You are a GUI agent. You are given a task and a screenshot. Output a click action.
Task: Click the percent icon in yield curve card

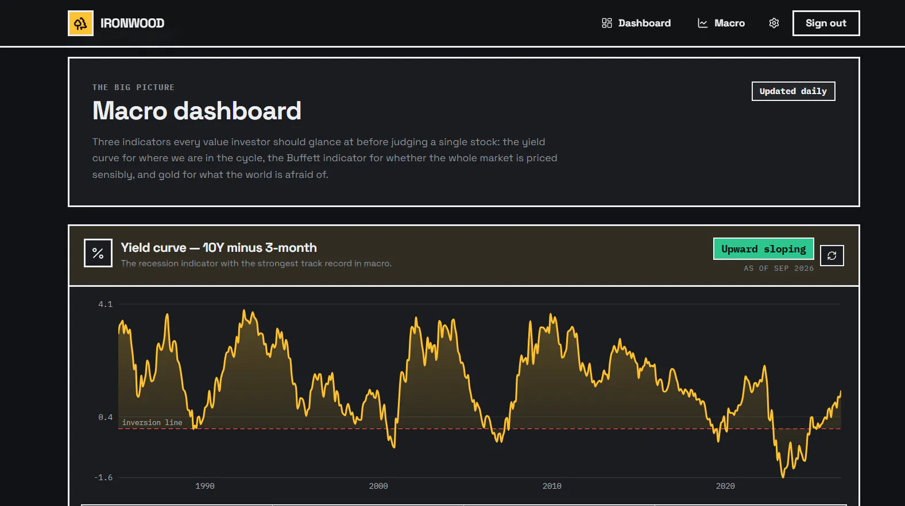coord(98,253)
